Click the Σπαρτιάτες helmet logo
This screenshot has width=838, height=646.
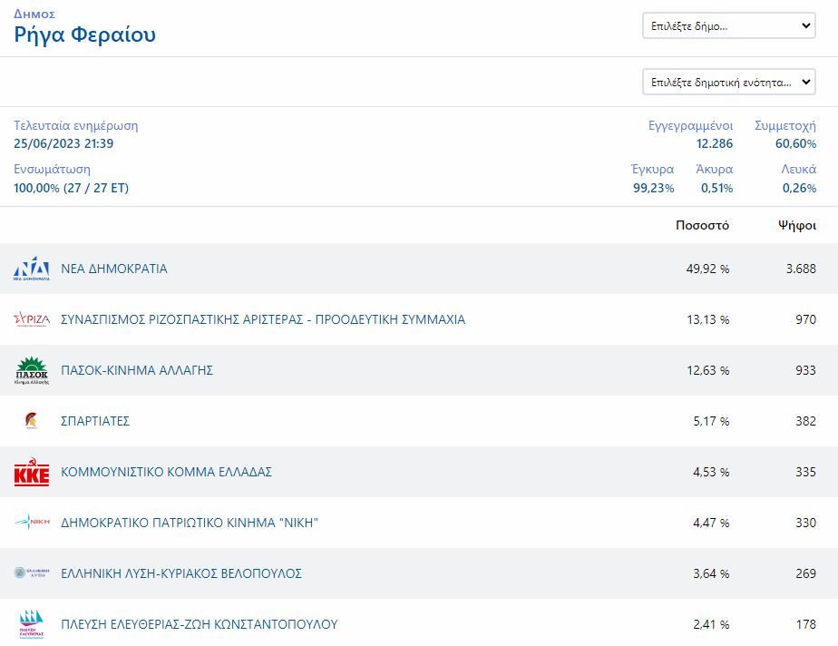pyautogui.click(x=32, y=421)
